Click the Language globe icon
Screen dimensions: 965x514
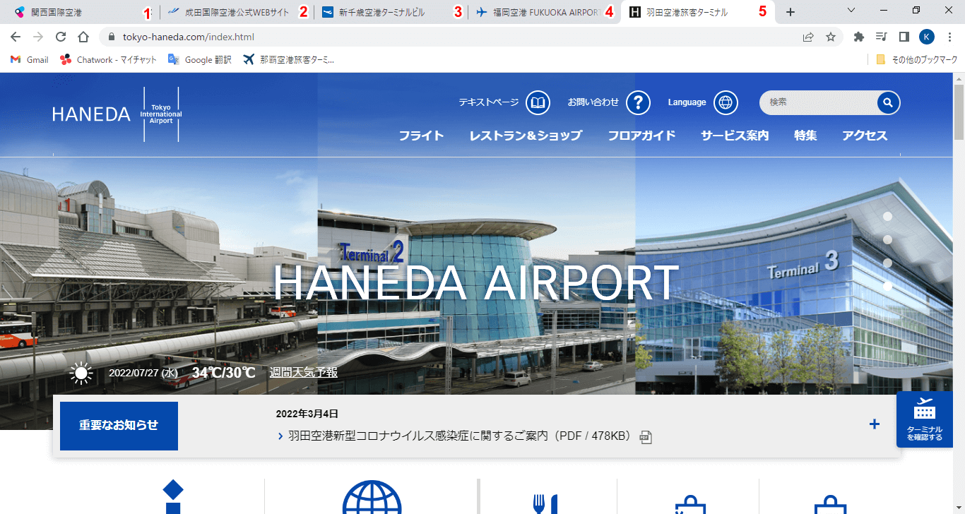[x=726, y=103]
